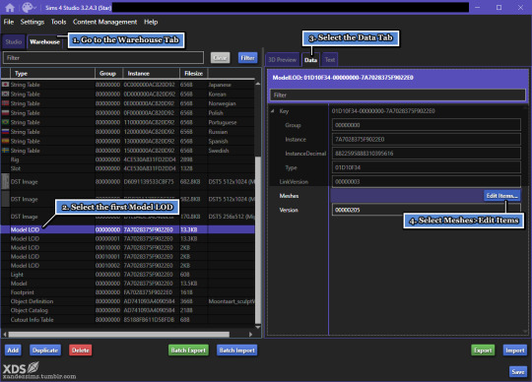Click the Save button
532x382 pixels.
518,371
